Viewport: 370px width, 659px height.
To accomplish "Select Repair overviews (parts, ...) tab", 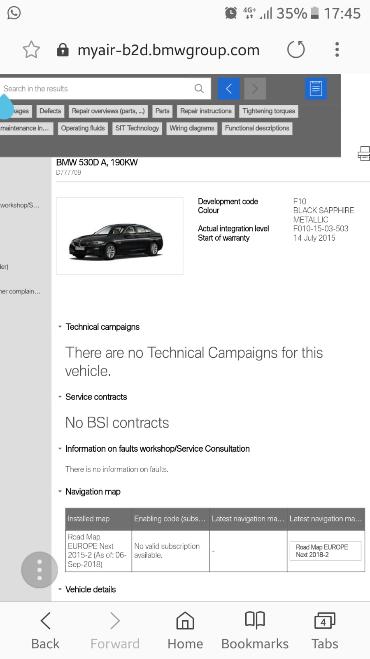I will click(108, 111).
